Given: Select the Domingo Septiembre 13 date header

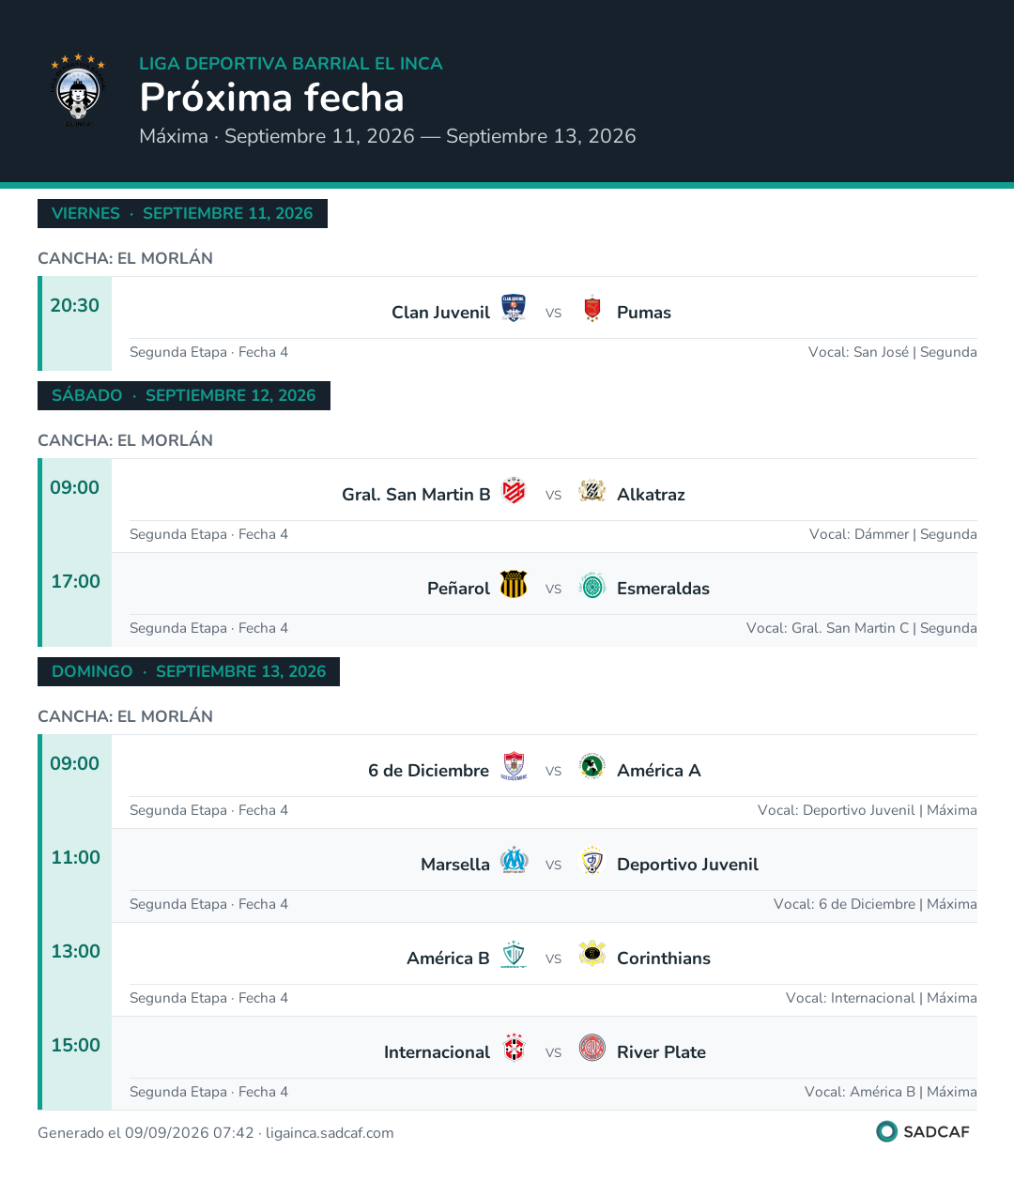Looking at the screenshot, I should [189, 671].
